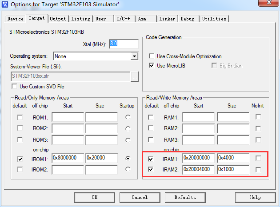This screenshot has width=280, height=207.
Task: Uncheck the IROM1 default checkbox
Action: click(20, 159)
